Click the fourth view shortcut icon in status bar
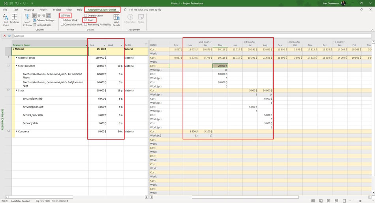 click(336, 201)
